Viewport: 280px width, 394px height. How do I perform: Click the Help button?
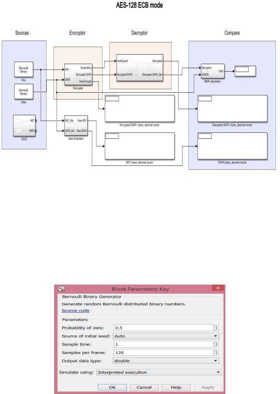(176, 387)
